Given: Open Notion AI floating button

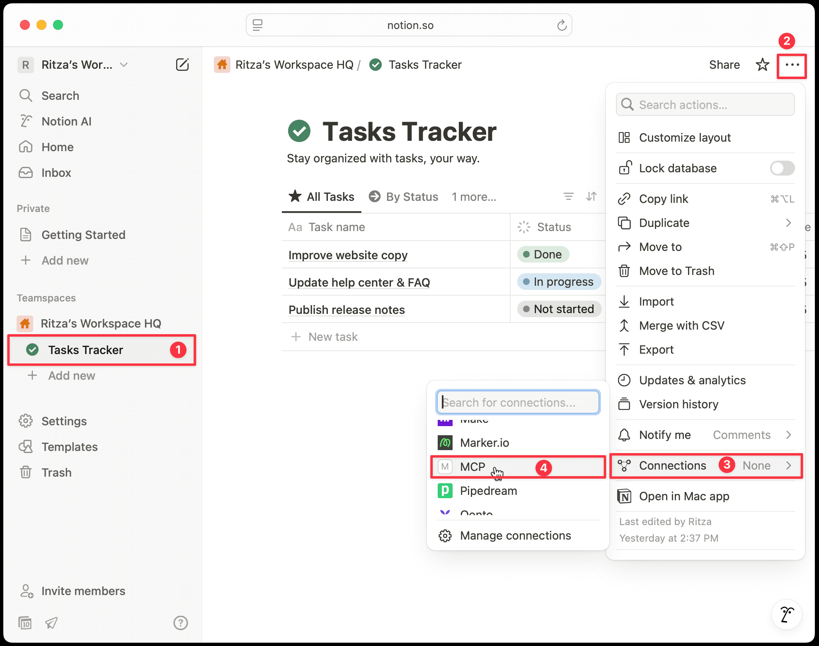Looking at the screenshot, I should tap(786, 615).
